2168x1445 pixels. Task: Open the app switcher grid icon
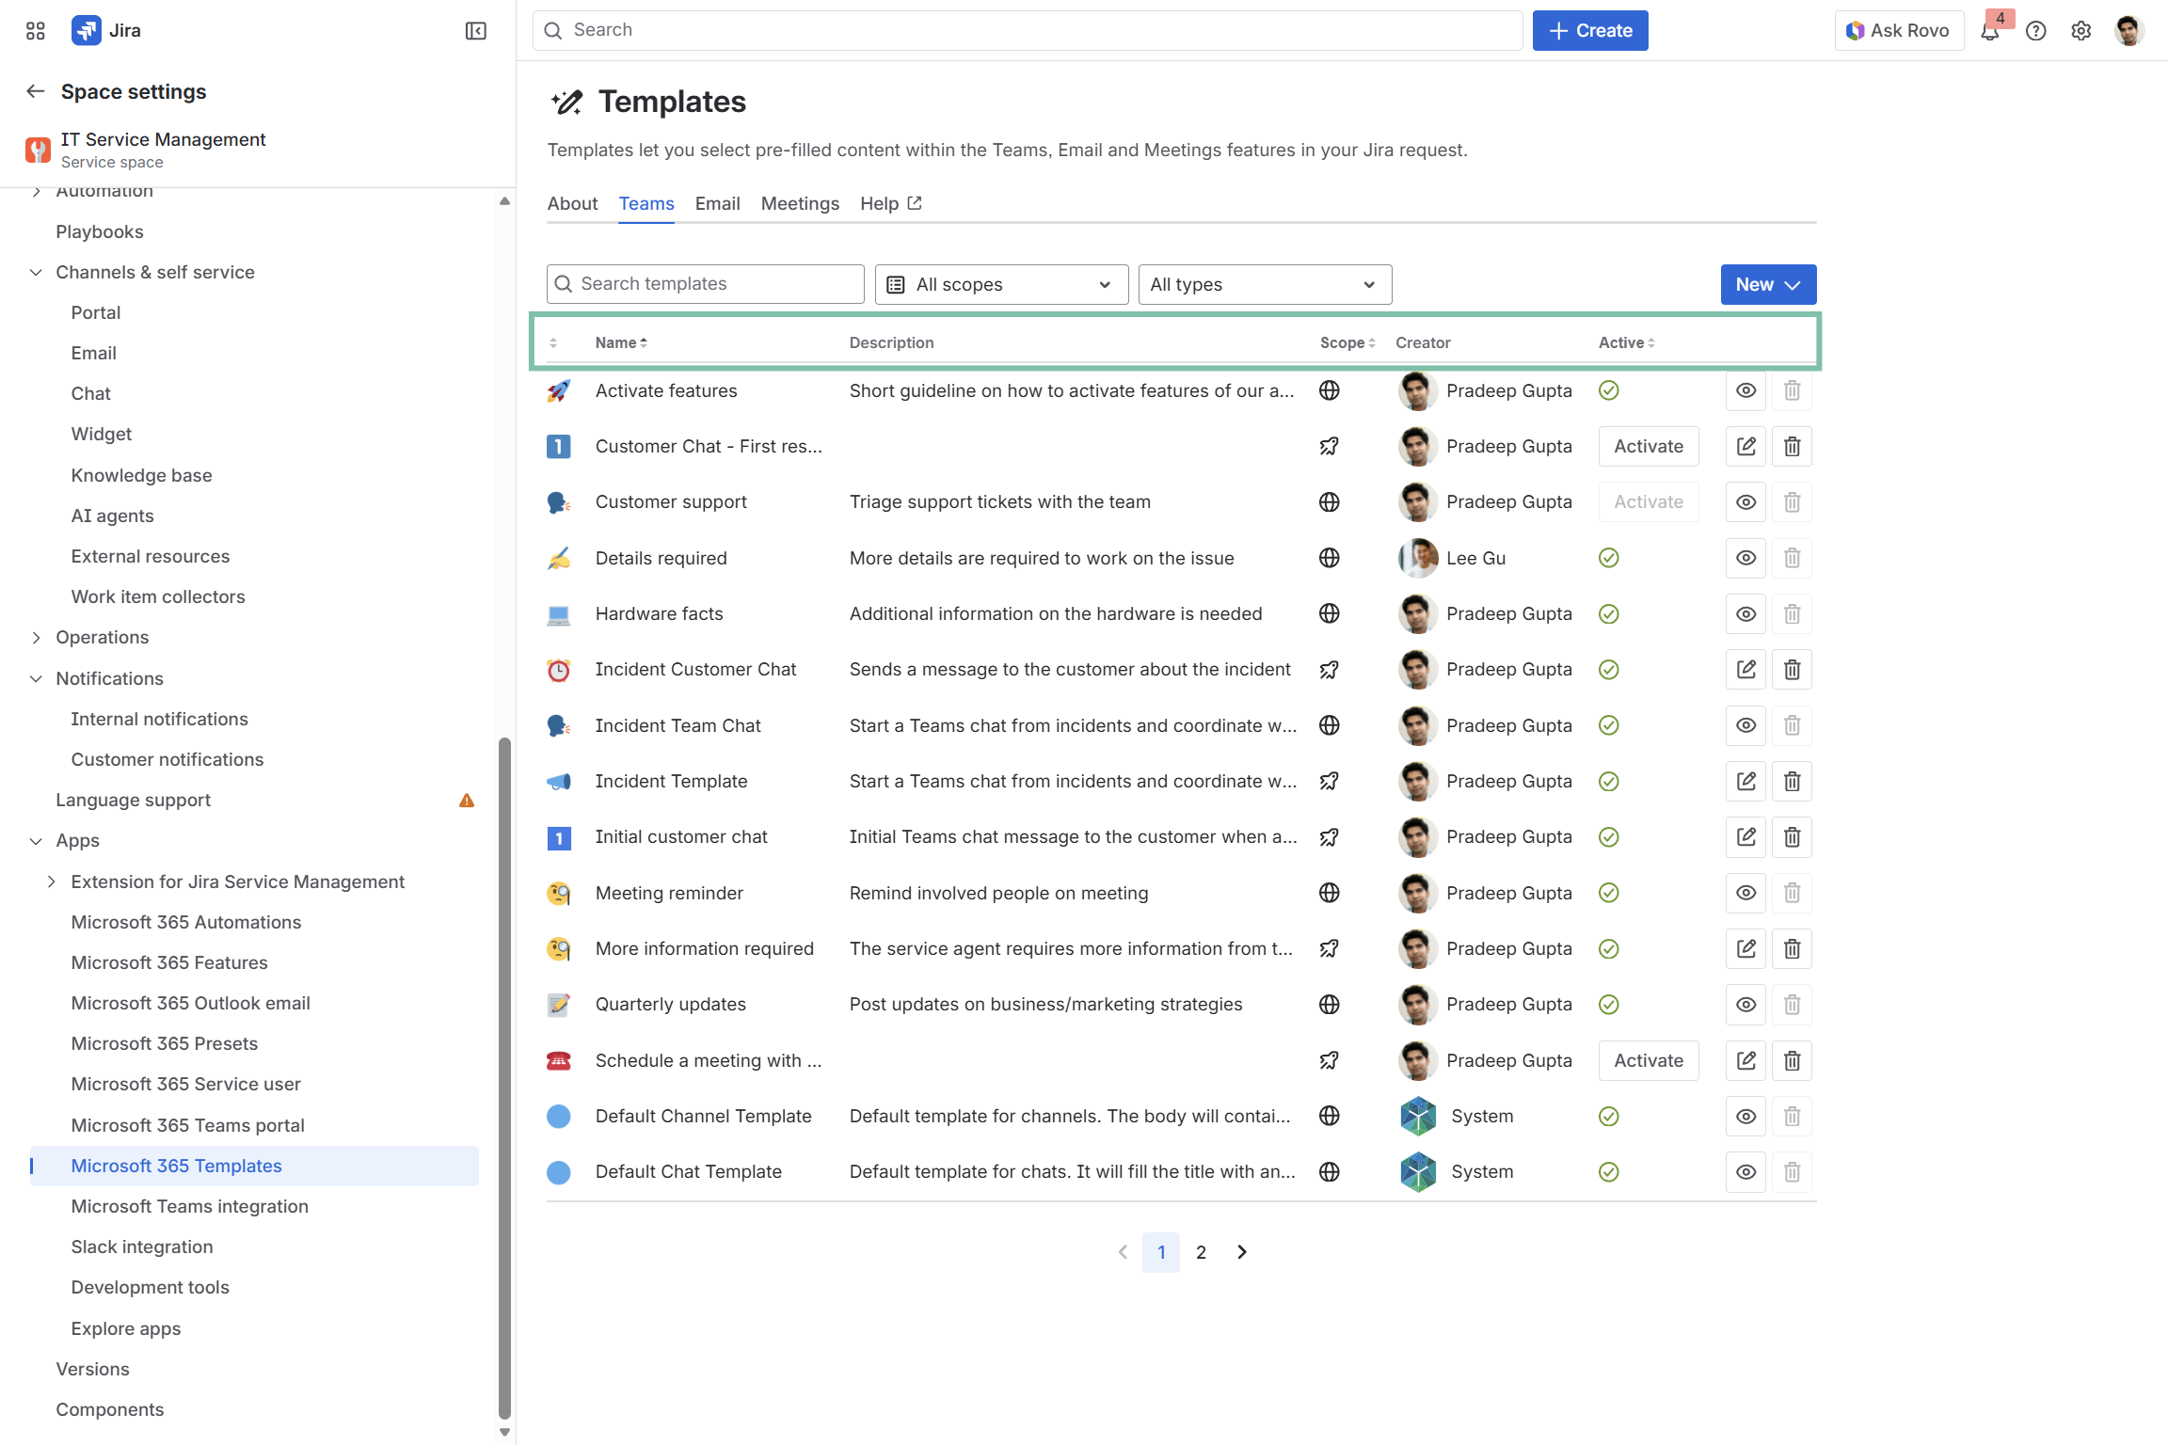click(x=36, y=31)
